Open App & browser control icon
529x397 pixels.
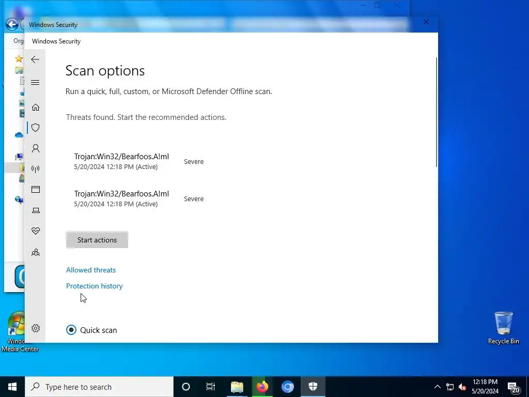coord(36,189)
